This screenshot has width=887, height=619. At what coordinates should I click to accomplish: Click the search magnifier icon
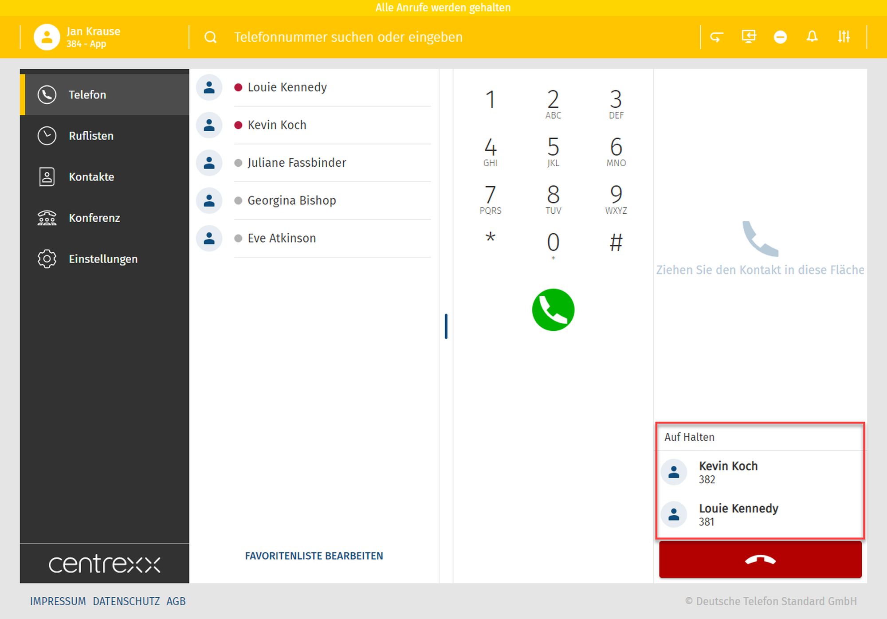coord(211,37)
